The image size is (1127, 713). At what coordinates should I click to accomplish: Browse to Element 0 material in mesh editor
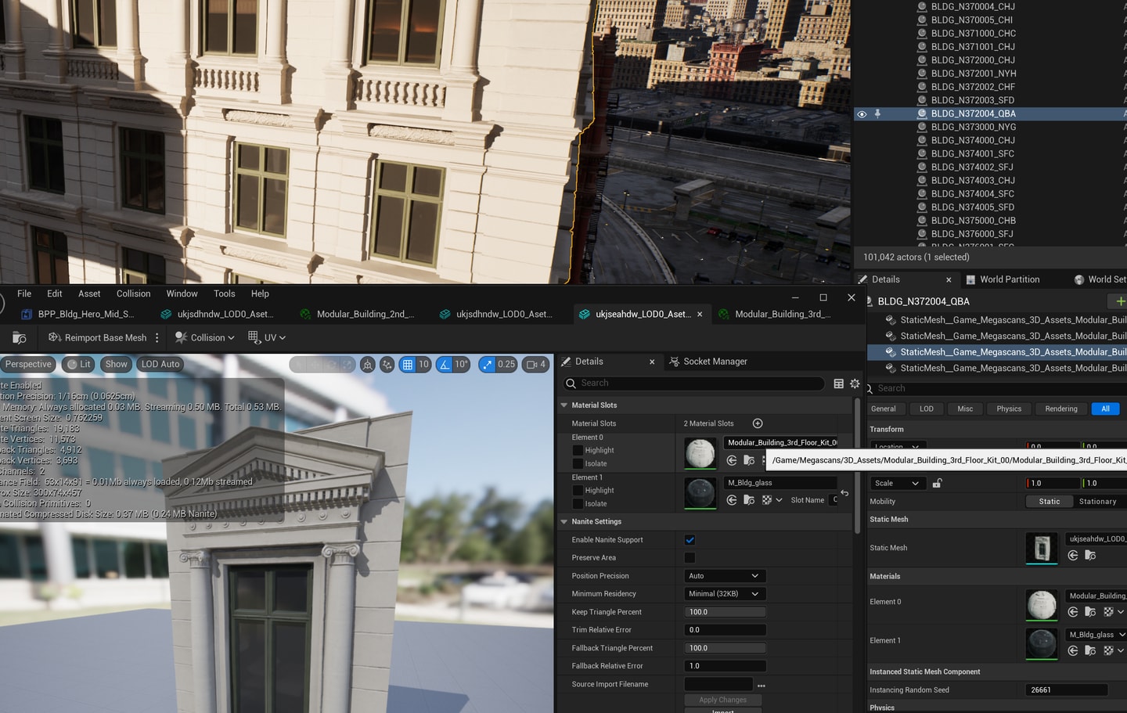click(749, 460)
